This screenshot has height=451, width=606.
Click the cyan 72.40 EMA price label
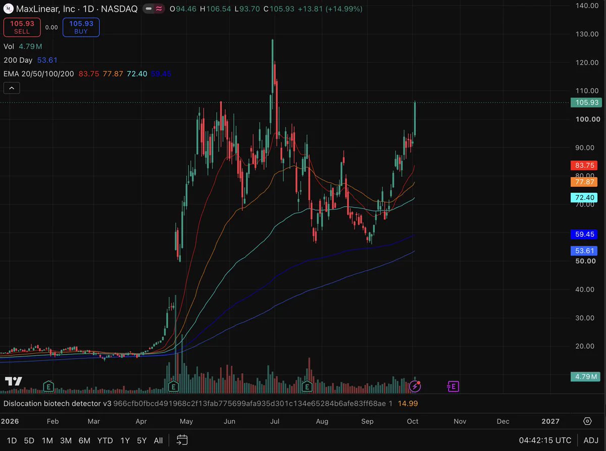[583, 197]
